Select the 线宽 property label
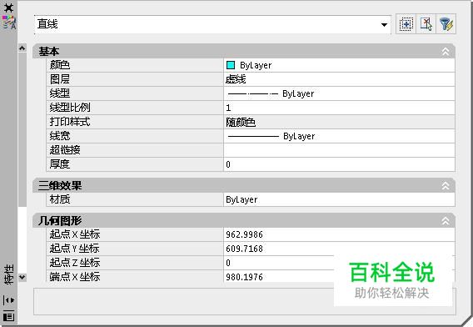 tap(60, 136)
